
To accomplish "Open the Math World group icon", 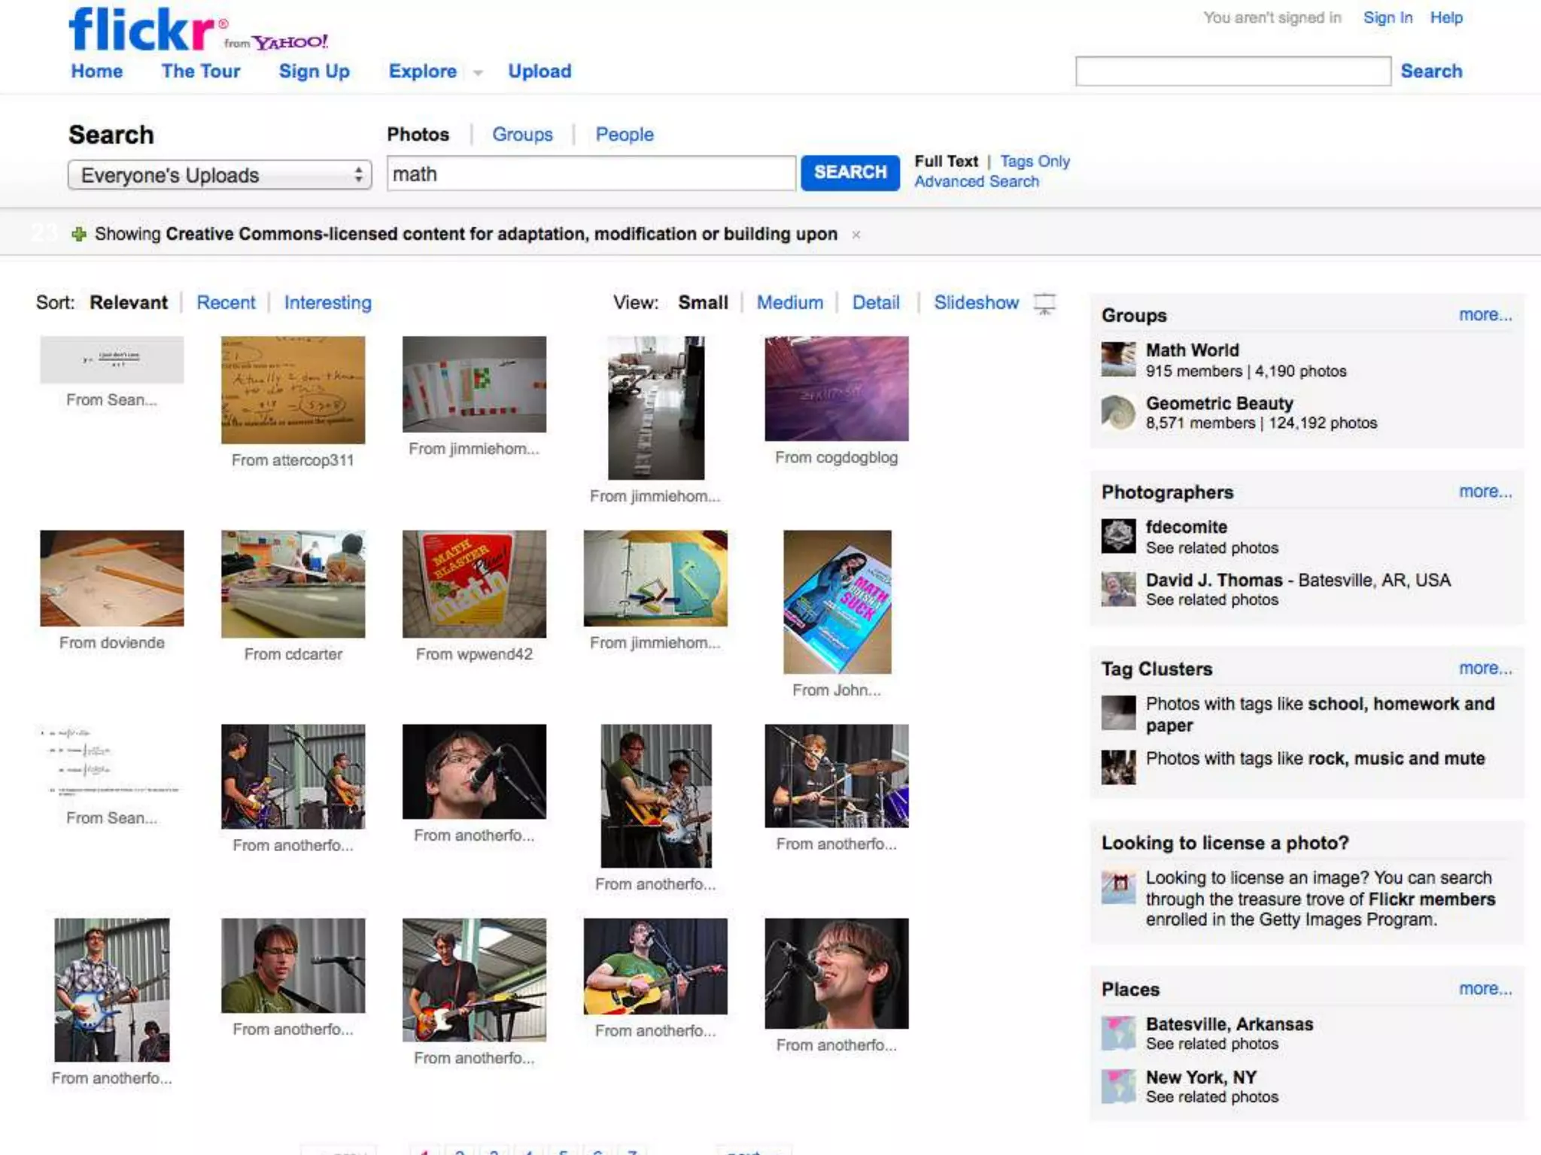I will click(1118, 359).
